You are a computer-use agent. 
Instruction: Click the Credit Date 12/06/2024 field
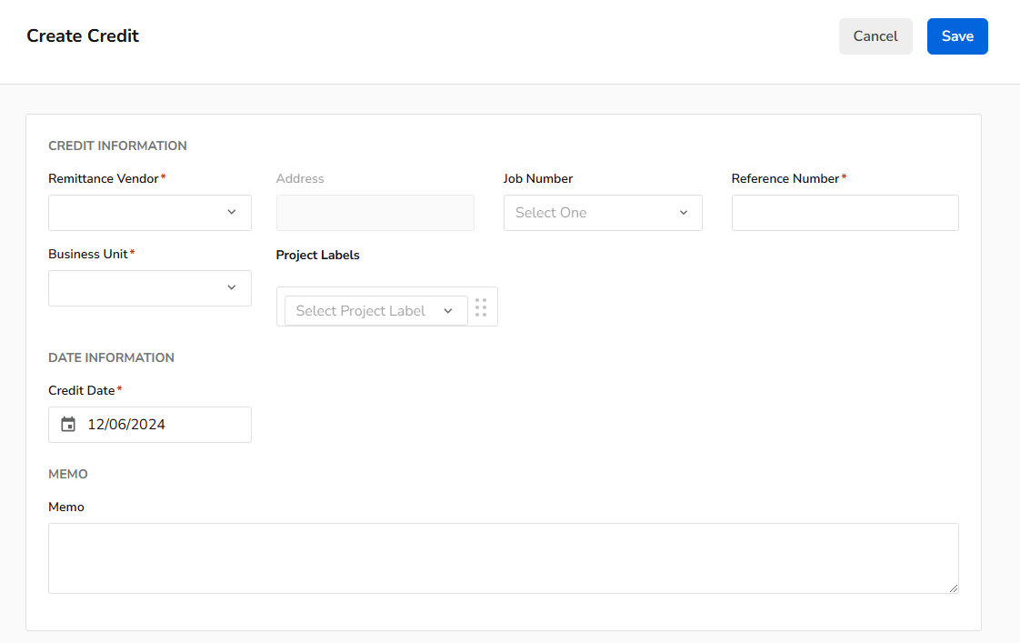[150, 425]
